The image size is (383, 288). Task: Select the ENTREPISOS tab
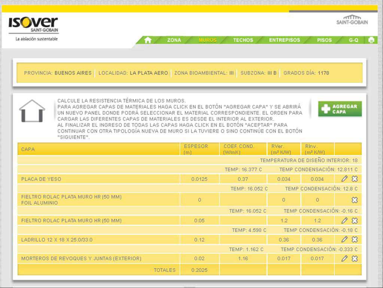(x=284, y=40)
